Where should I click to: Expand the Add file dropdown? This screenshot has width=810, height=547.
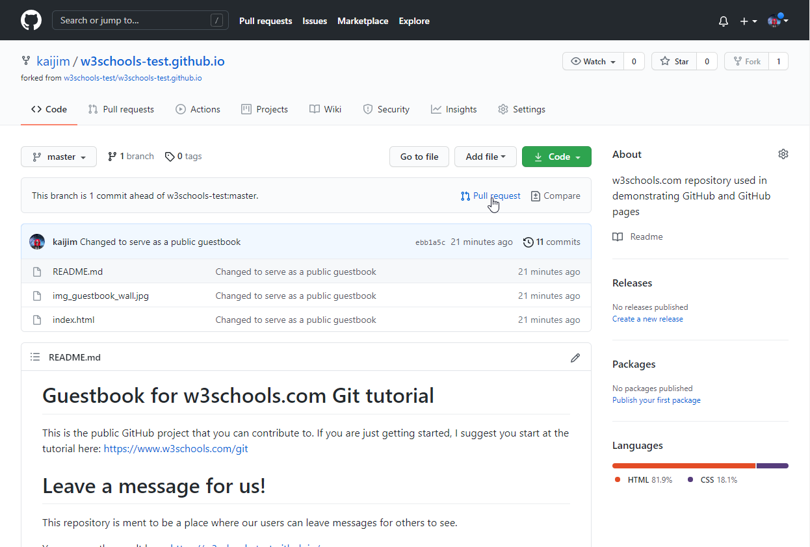tap(485, 157)
